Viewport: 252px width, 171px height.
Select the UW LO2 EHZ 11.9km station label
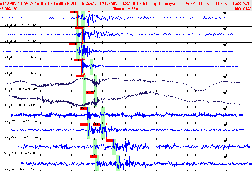tap(20, 121)
